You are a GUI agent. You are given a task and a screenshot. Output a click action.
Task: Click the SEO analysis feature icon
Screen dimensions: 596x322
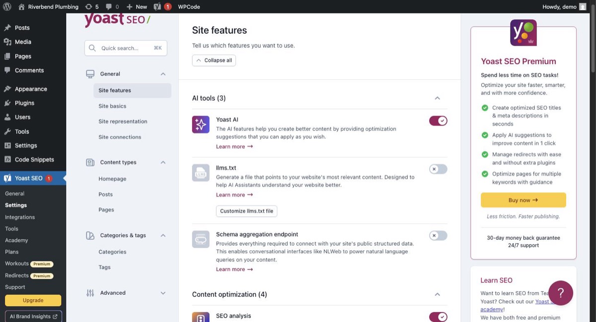click(x=201, y=317)
